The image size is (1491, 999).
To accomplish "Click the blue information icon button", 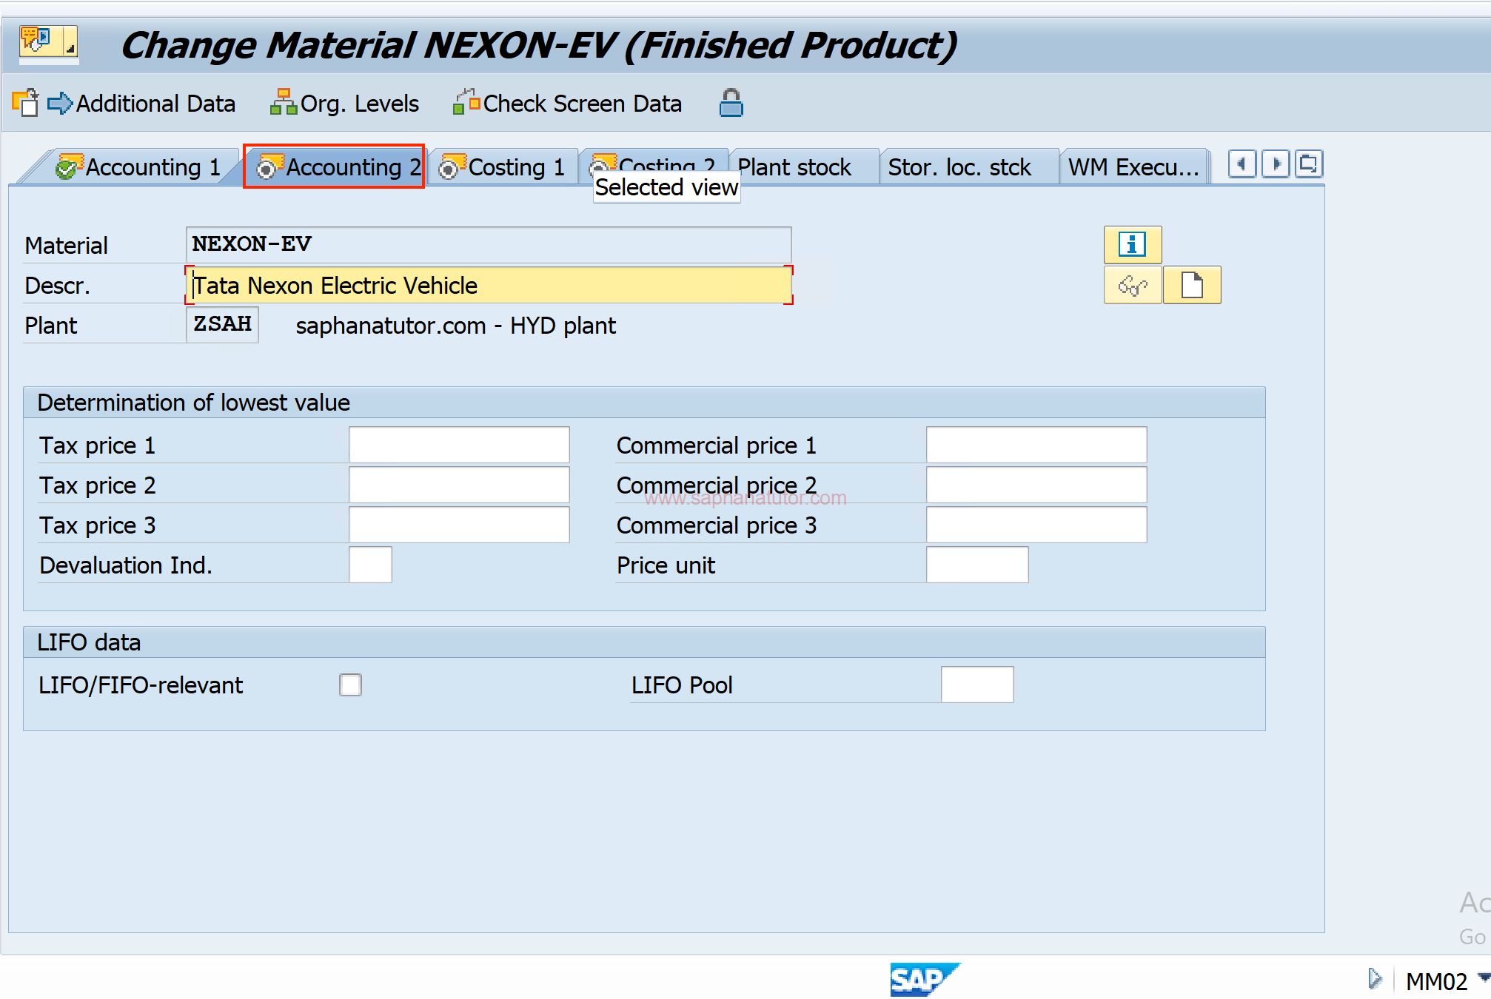I will (x=1132, y=244).
